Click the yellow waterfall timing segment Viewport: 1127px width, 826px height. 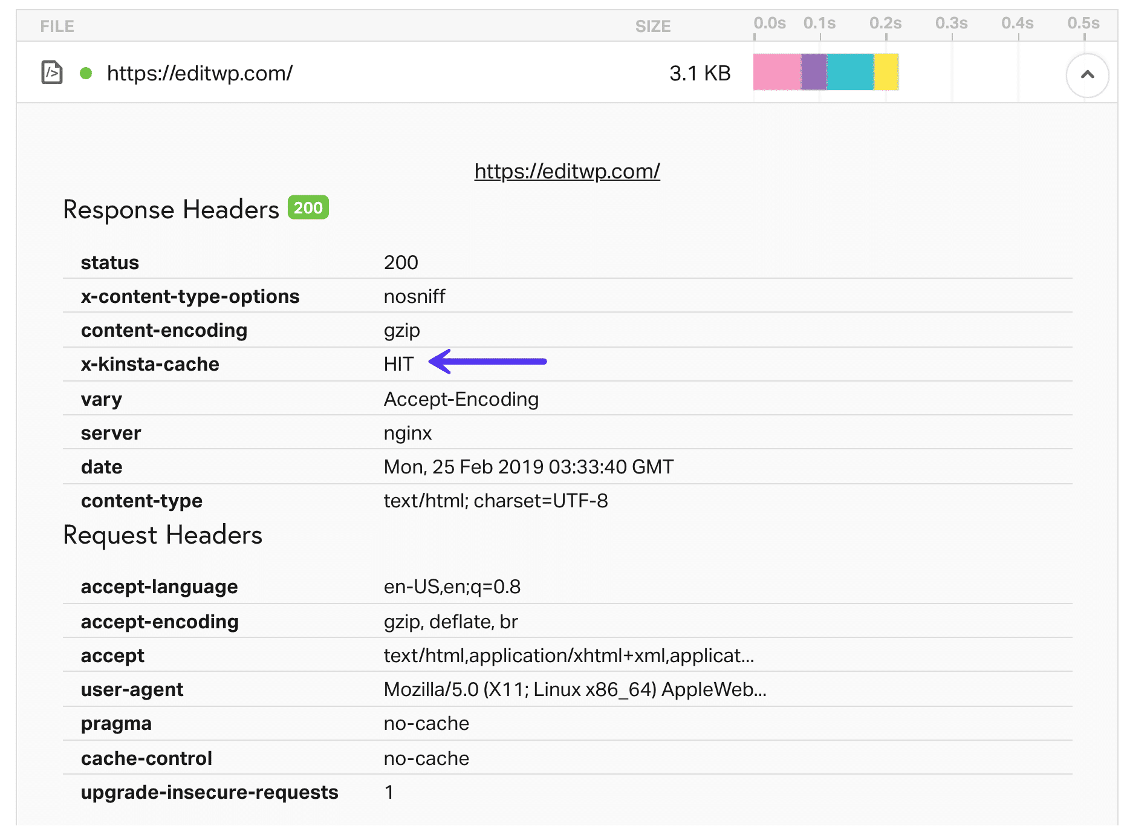click(886, 72)
